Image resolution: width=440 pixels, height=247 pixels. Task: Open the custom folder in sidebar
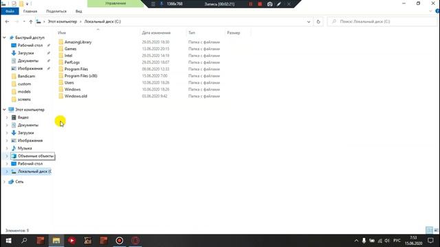pyautogui.click(x=24, y=84)
